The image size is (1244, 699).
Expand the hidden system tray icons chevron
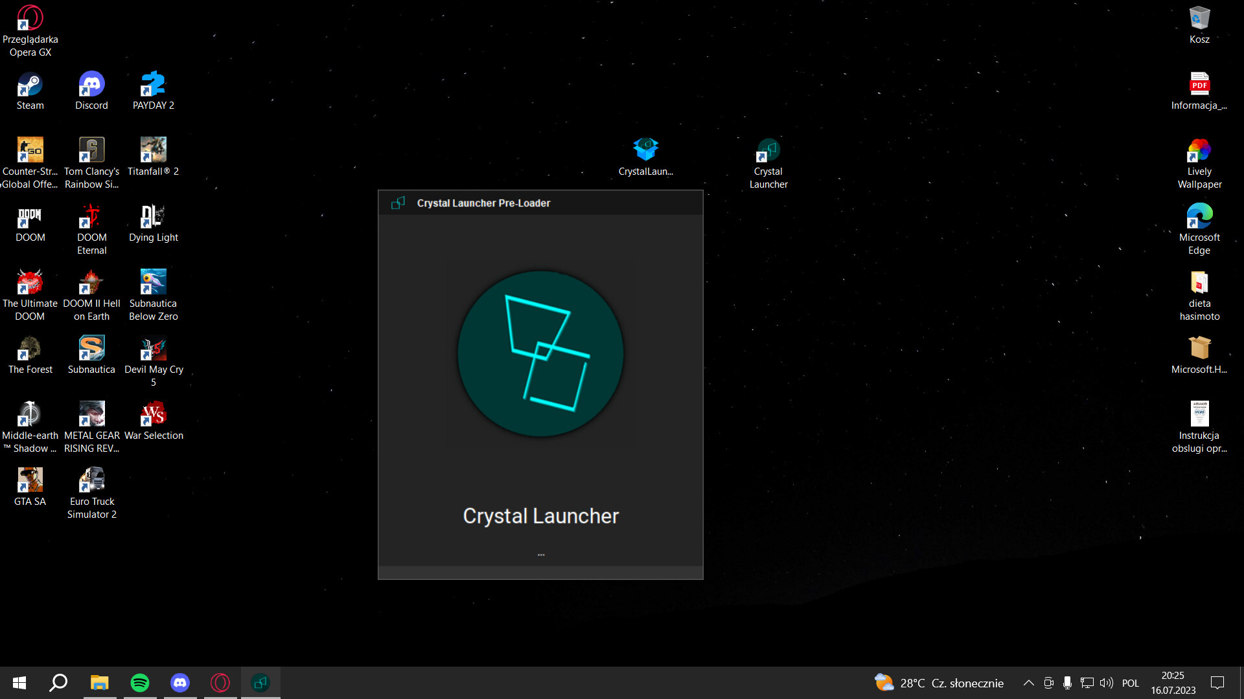coord(1028,683)
